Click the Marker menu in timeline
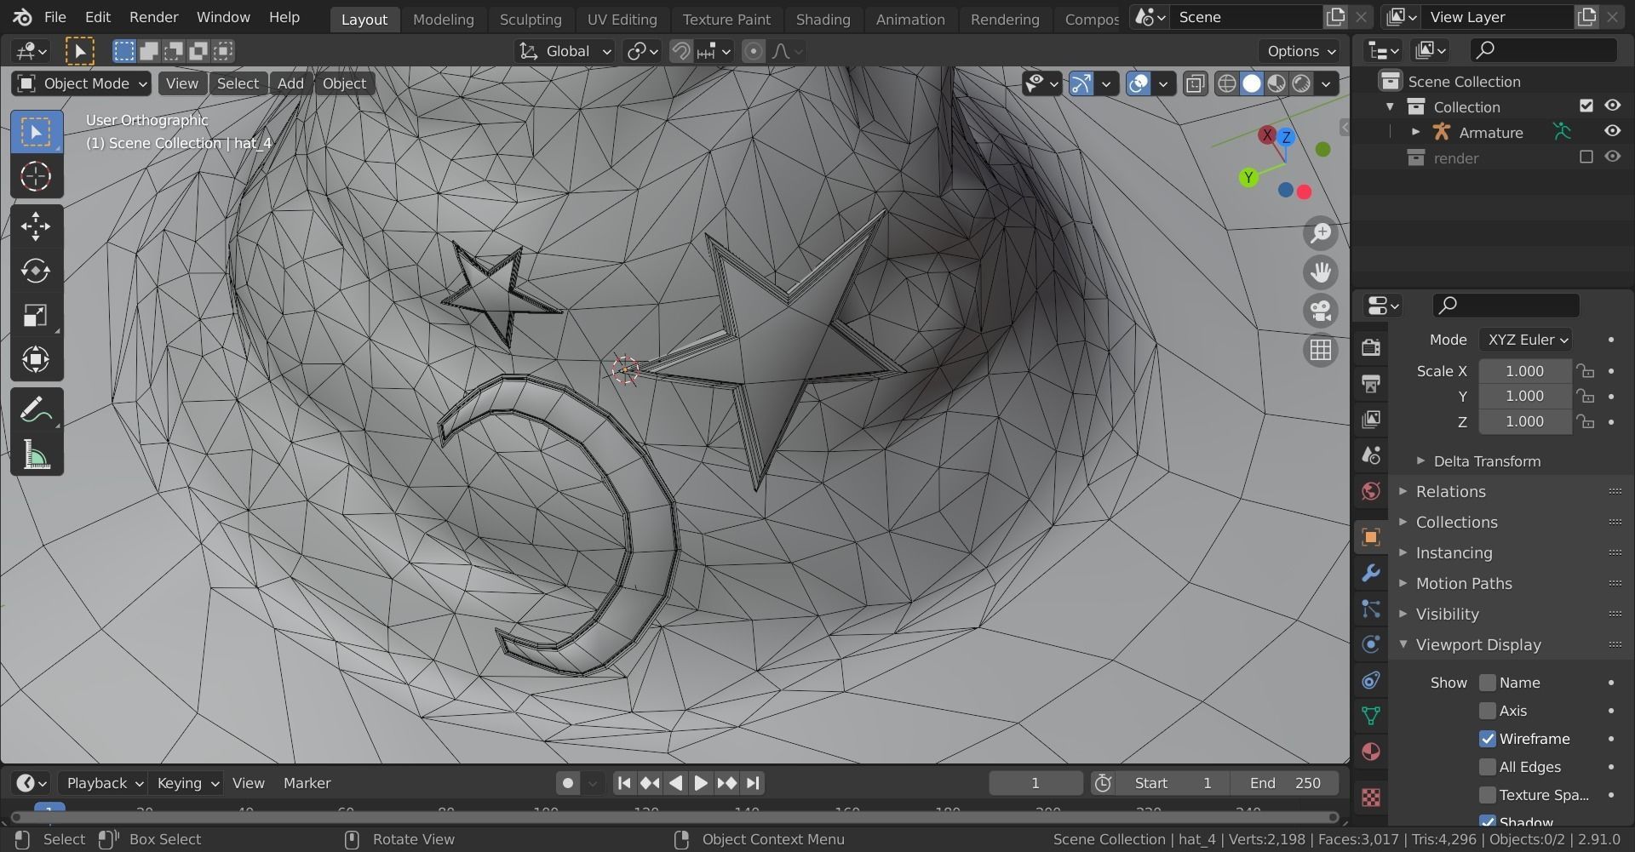 307,783
